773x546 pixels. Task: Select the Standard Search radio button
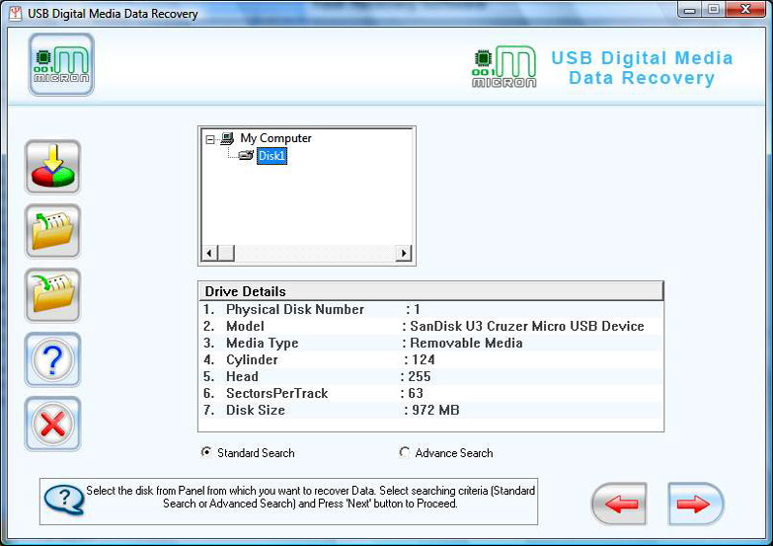point(206,452)
